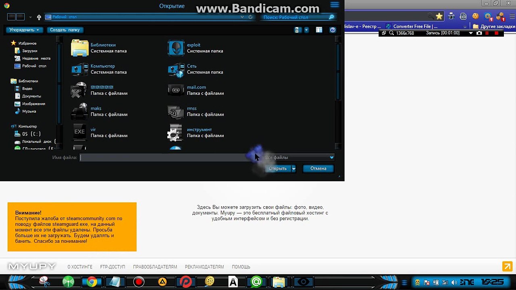The image size is (516, 290).
Task: Select the Библиотеки system folder
Action: [x=99, y=48]
